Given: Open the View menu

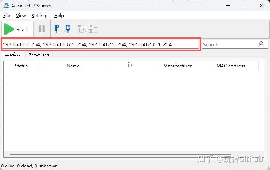Looking at the screenshot, I should coord(21,16).
